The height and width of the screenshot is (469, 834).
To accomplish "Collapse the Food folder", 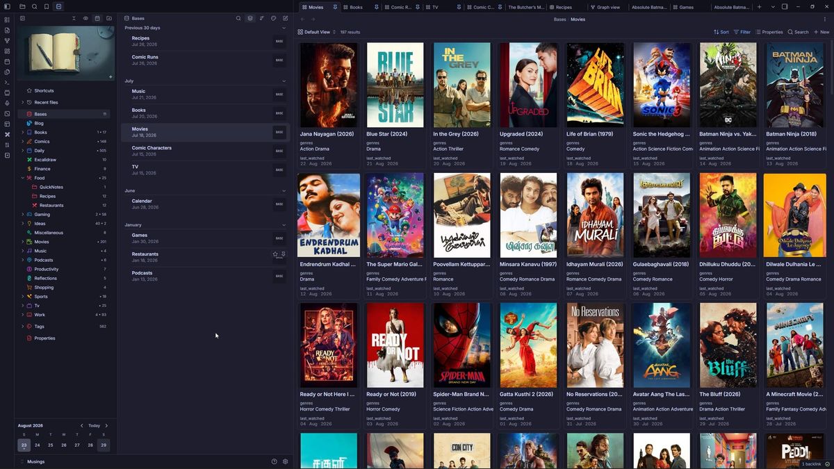I will point(22,178).
